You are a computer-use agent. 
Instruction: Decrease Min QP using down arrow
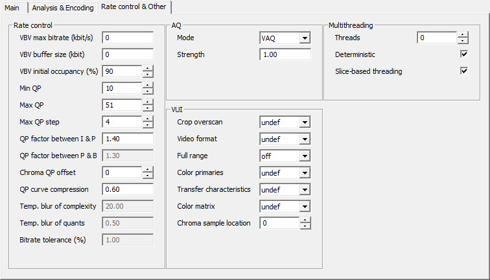[148, 91]
